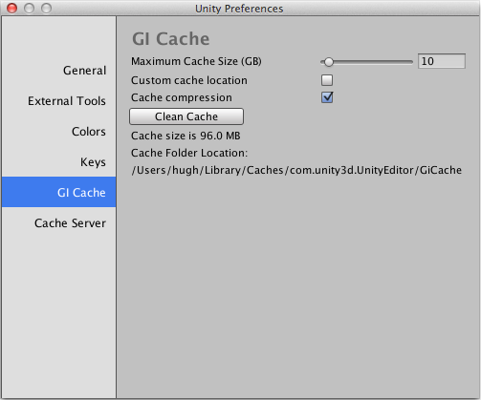Select the Colors preferences section
Screen dimensions: 481x400
tap(89, 132)
